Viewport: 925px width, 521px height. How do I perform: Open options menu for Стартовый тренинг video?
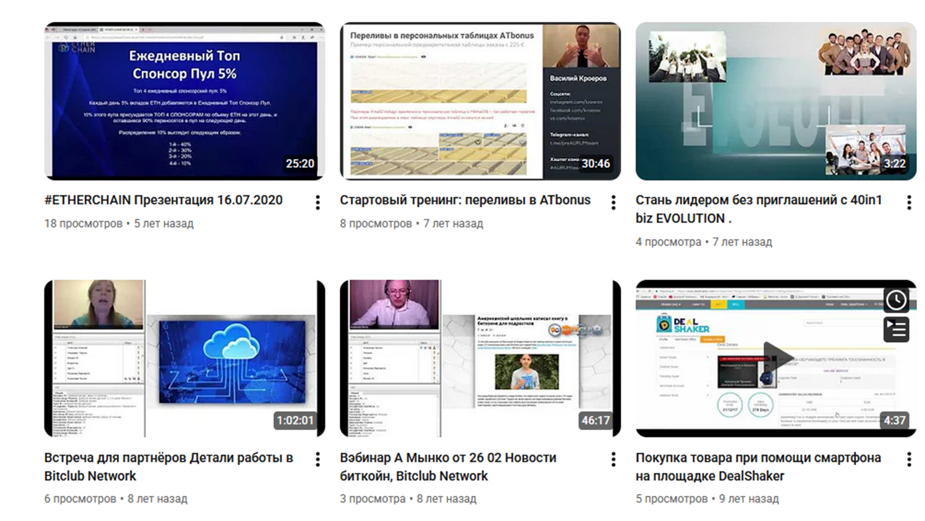[x=613, y=203]
